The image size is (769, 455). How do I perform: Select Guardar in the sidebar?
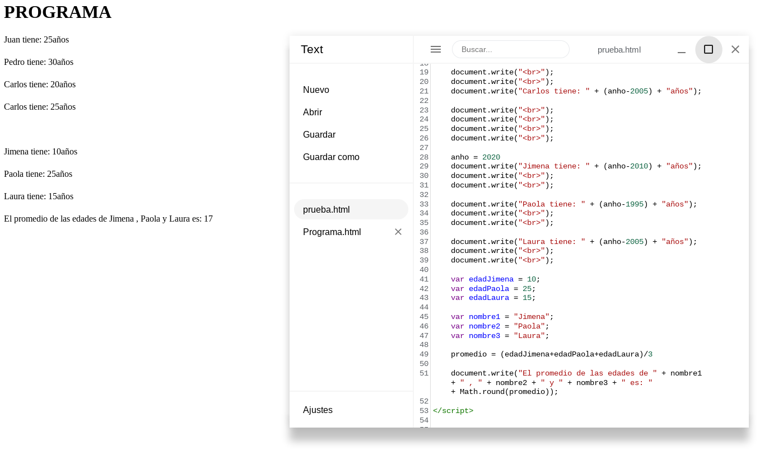coord(319,134)
